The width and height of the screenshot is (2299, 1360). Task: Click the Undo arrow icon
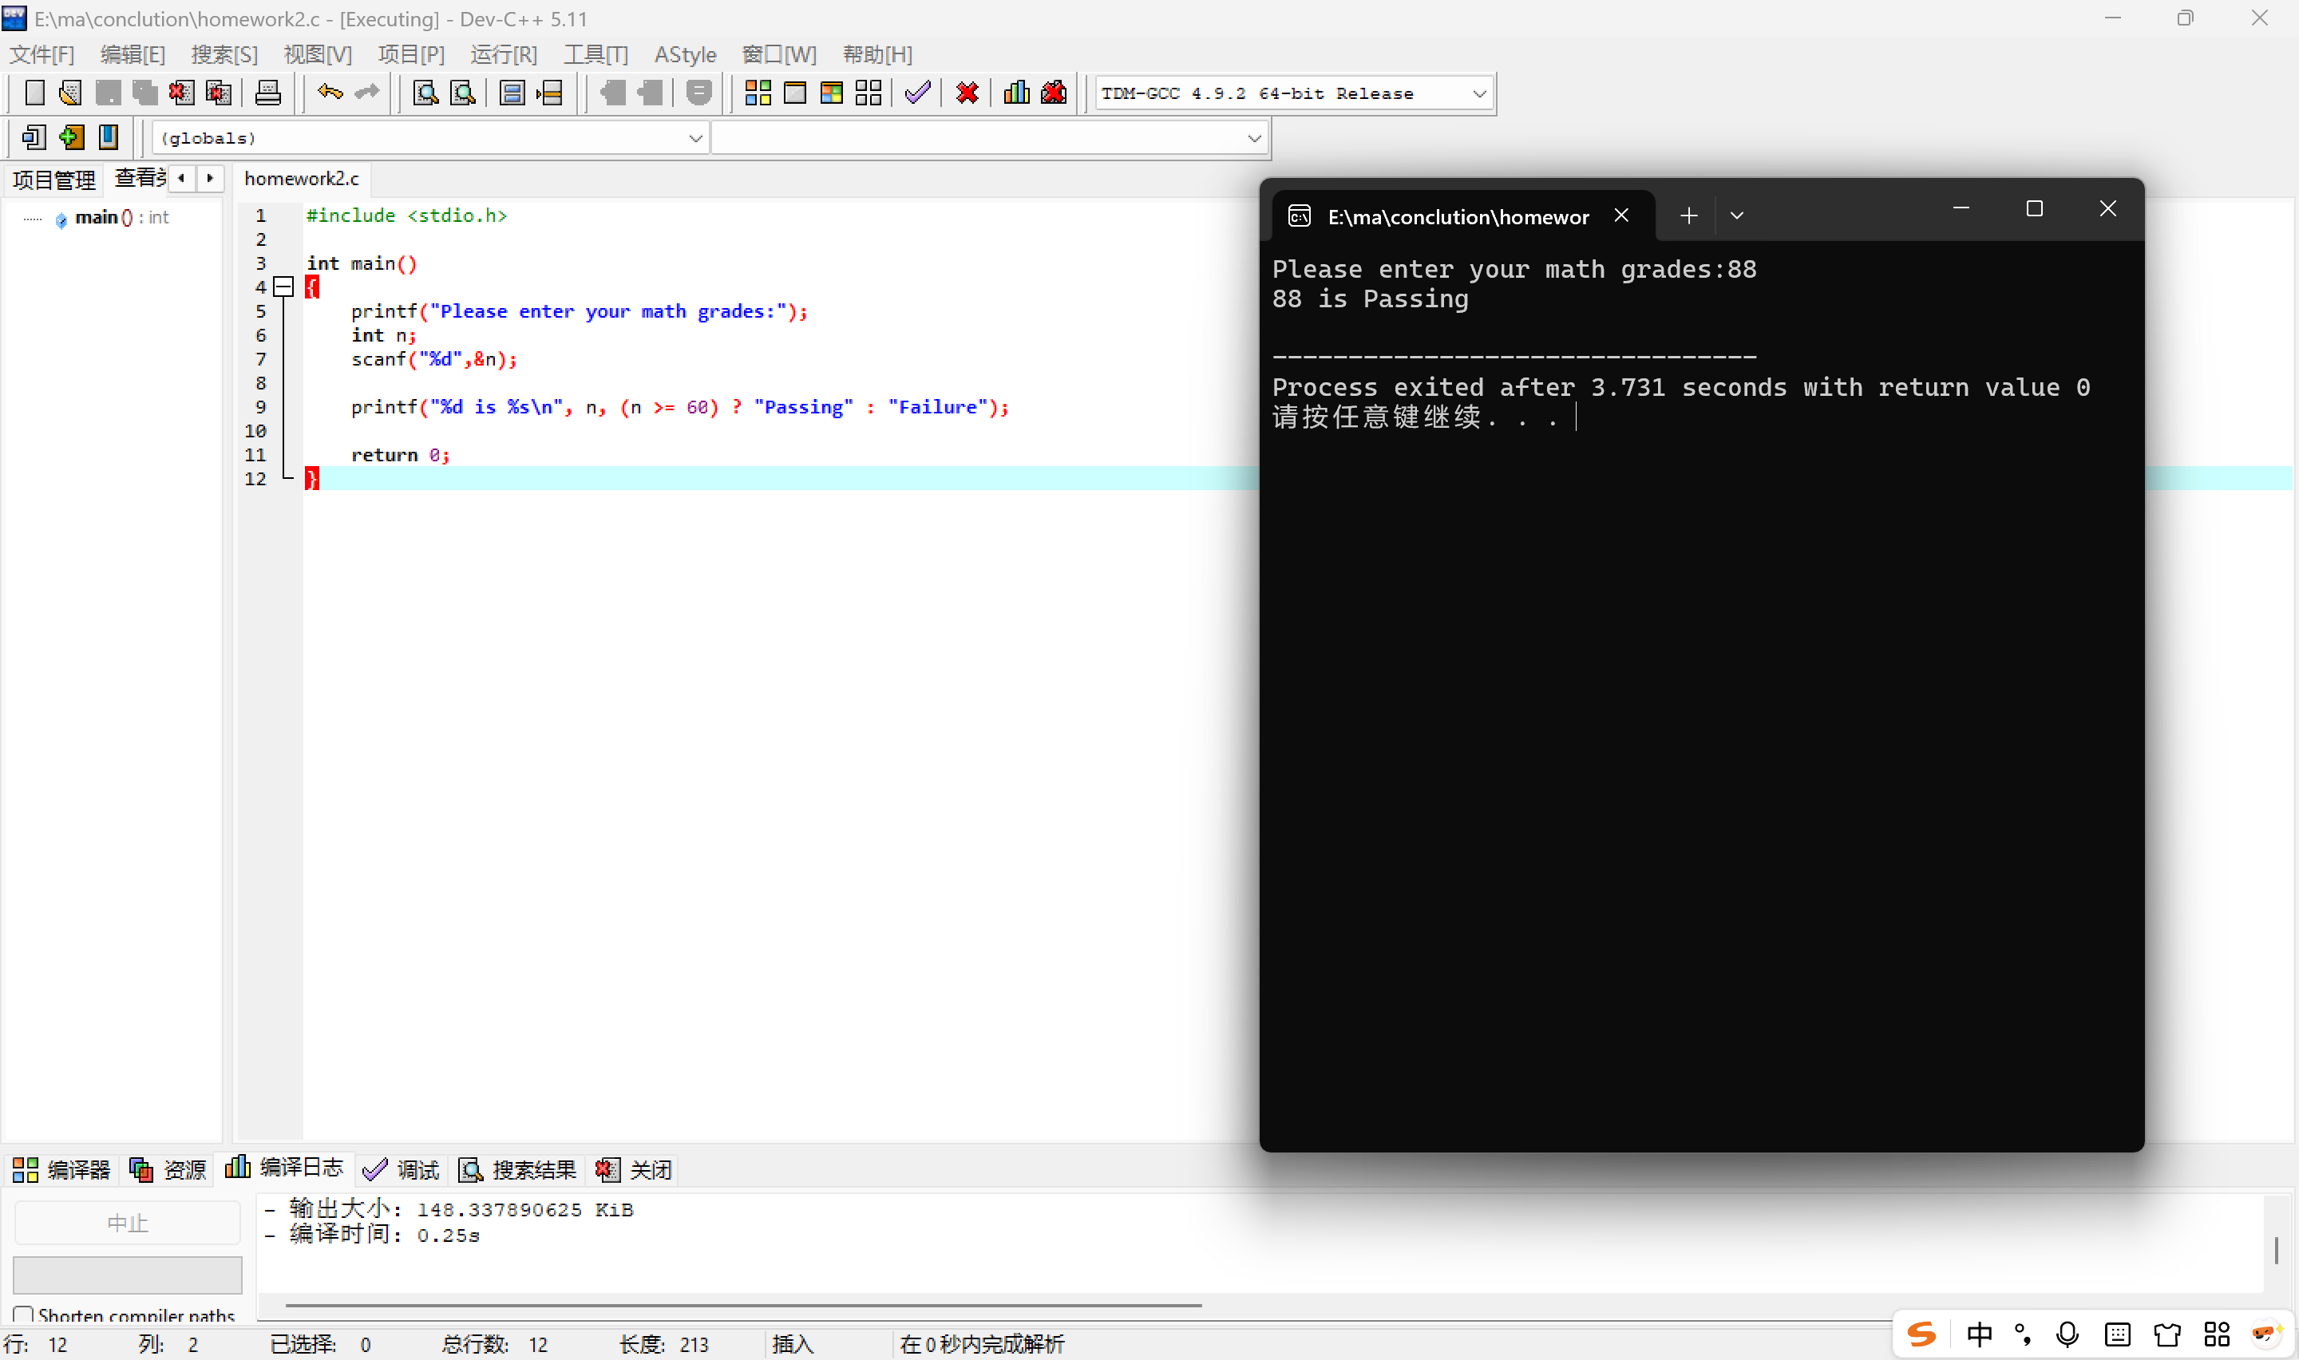(x=330, y=93)
